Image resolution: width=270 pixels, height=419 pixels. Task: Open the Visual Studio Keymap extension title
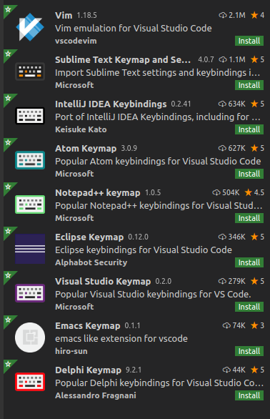[x=103, y=282]
